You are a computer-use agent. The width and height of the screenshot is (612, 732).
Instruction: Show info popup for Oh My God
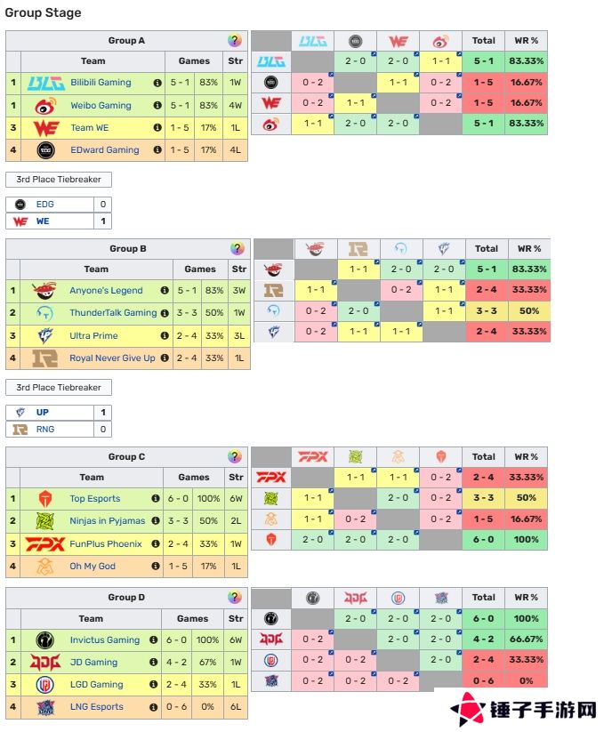155,567
